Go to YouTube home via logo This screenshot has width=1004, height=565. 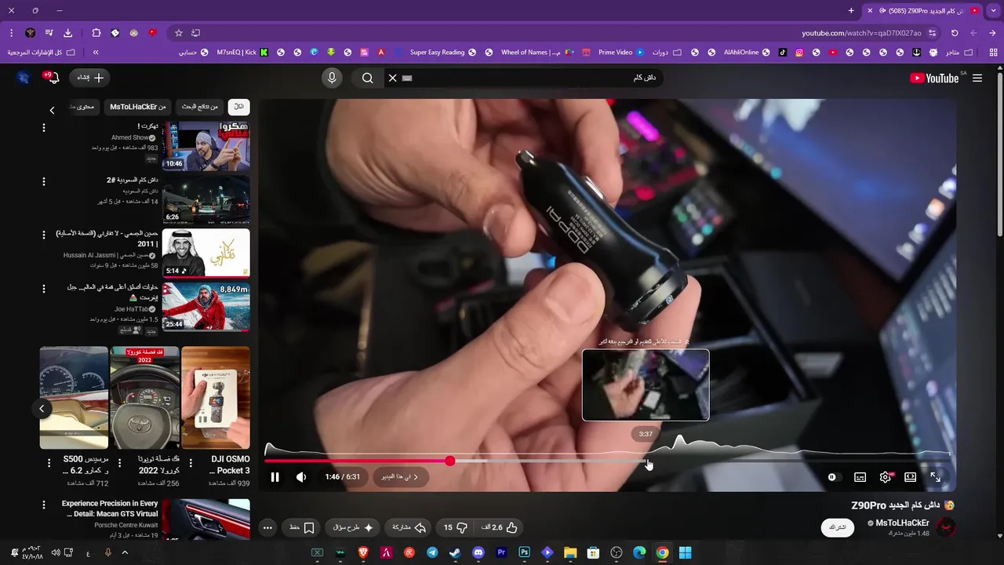(934, 78)
